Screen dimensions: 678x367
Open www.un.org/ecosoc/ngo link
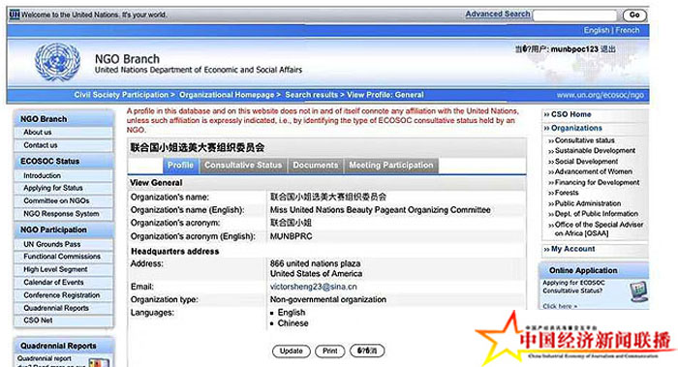(600, 95)
